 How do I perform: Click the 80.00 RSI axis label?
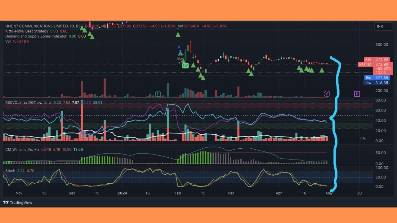(x=380, y=100)
